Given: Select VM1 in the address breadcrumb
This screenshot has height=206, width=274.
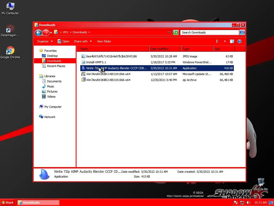Looking at the screenshot, I should click(x=66, y=32).
